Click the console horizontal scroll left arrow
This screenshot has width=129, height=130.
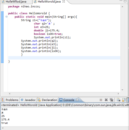(x=3, y=128)
